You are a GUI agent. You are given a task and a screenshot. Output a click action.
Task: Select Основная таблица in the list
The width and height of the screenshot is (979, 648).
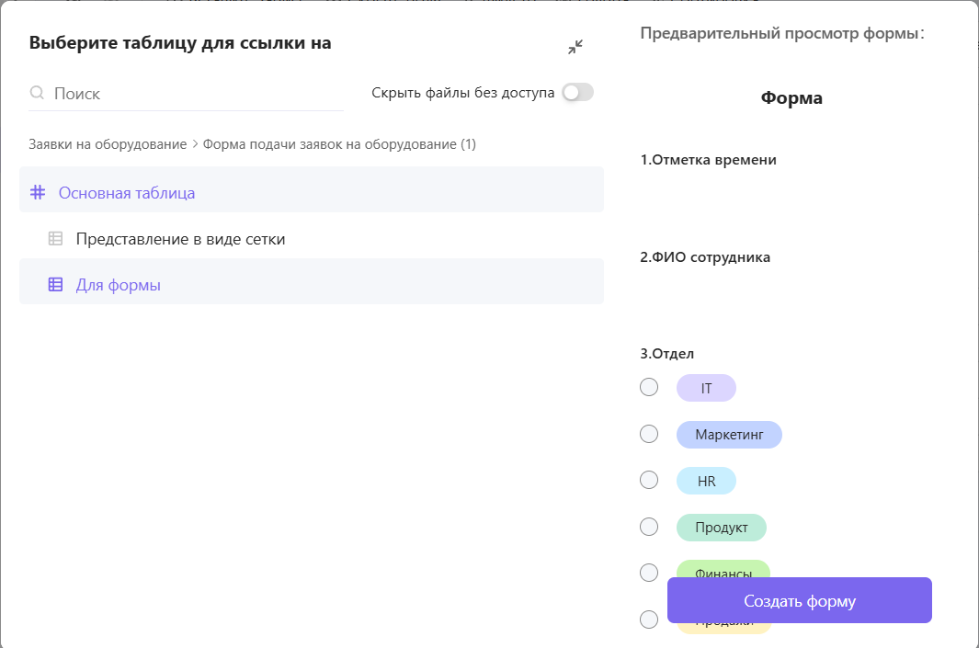[x=312, y=189]
